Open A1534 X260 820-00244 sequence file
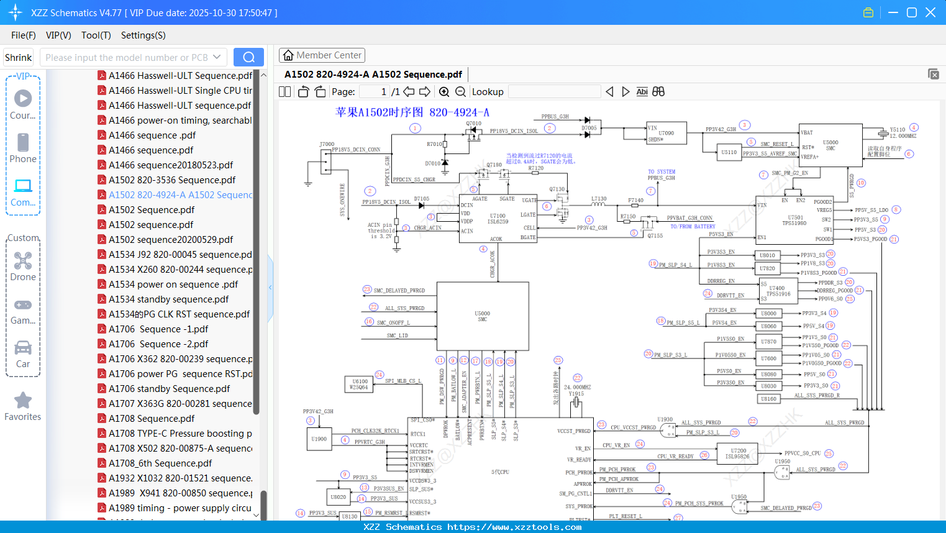Viewport: 946px width, 533px height. tap(175, 270)
